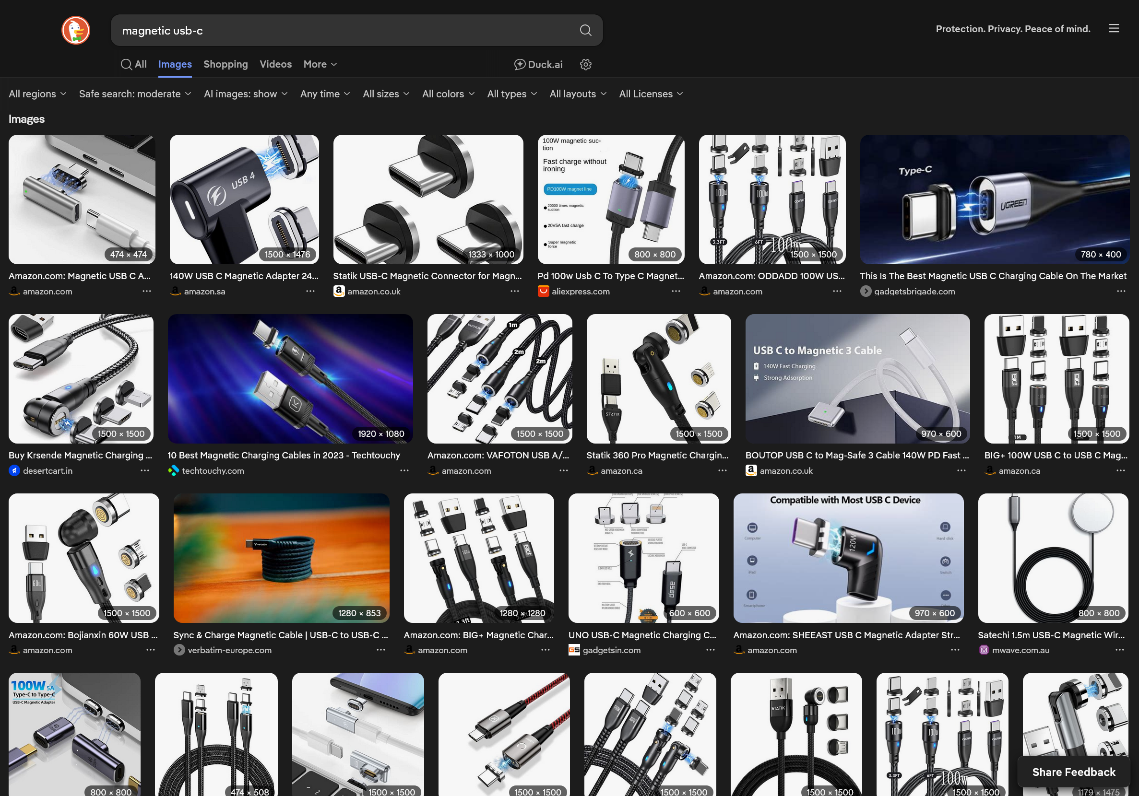Click the magnifying glass search icon
The height and width of the screenshot is (796, 1139).
(x=585, y=30)
